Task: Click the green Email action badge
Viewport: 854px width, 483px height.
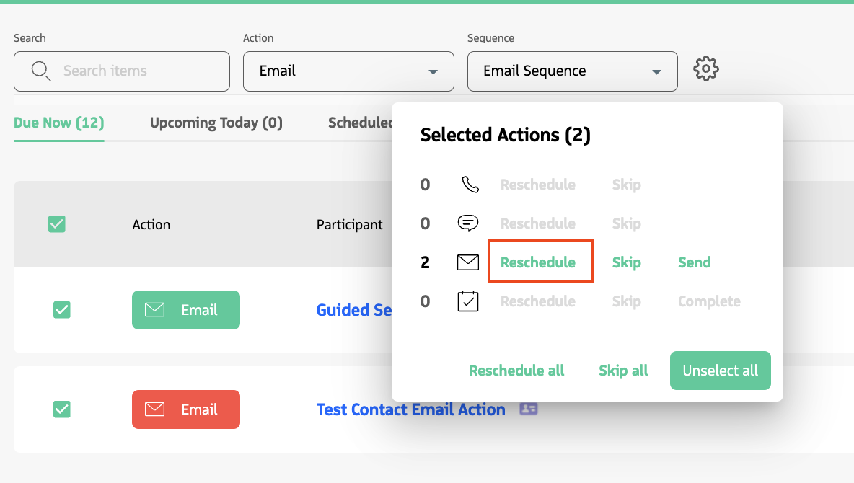Action: (x=186, y=310)
